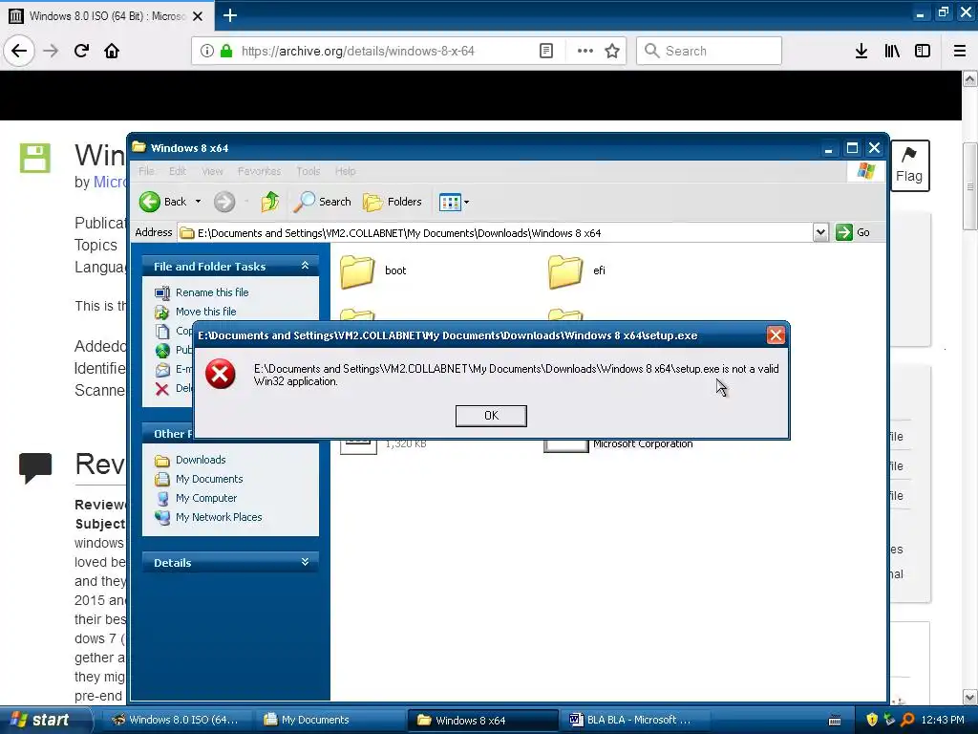Open a new Firefox tab
Viewport: 978px width, 734px height.
[229, 15]
